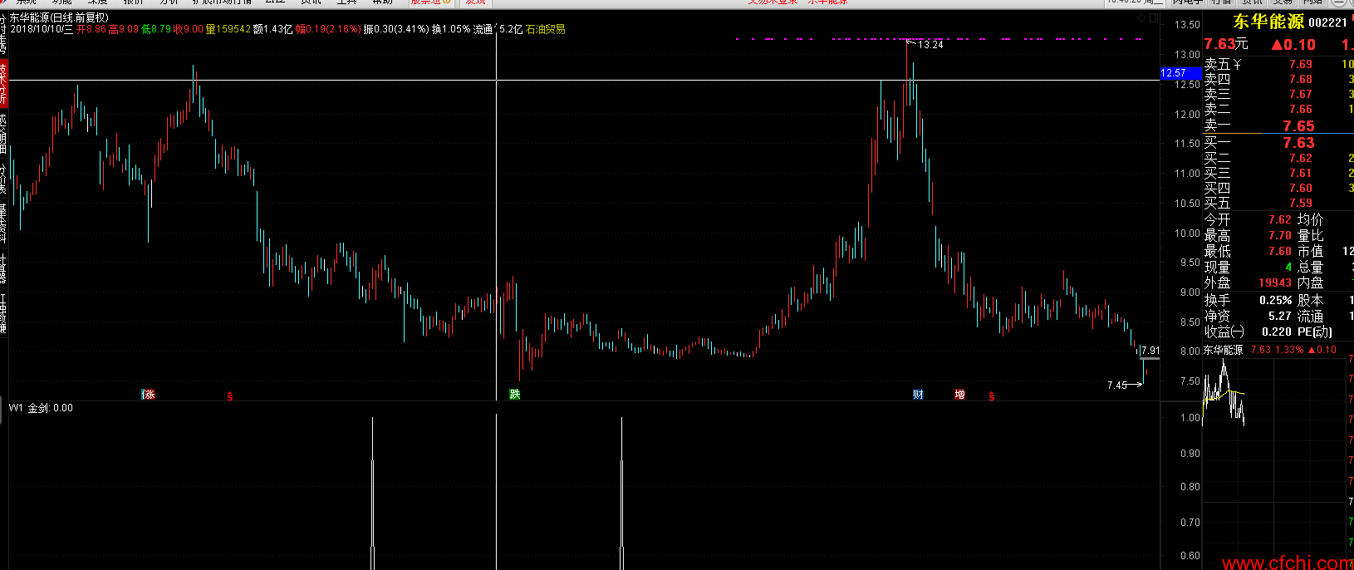Click the blue 财 marker under the chart
The height and width of the screenshot is (570, 1354).
tap(918, 395)
